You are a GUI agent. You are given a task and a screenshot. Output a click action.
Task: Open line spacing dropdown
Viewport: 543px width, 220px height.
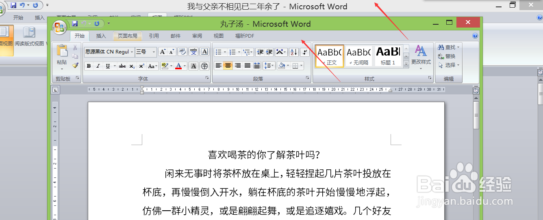[269, 66]
